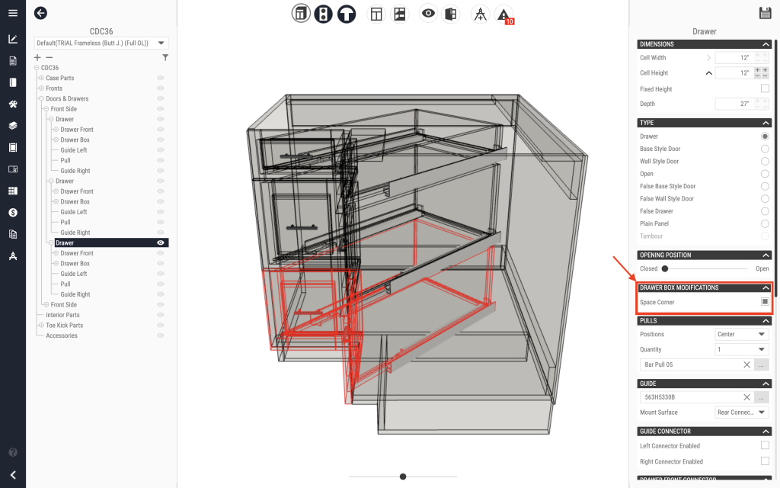
Task: Click the drafting compass icon in top toolbar
Action: point(480,14)
